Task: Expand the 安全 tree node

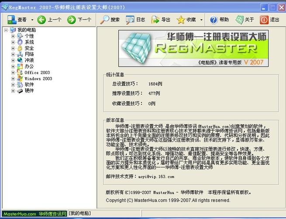Action: pyautogui.click(x=13, y=48)
